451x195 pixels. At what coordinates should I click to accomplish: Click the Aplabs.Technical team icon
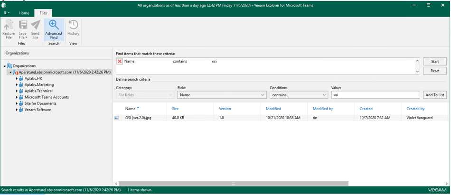click(21, 91)
